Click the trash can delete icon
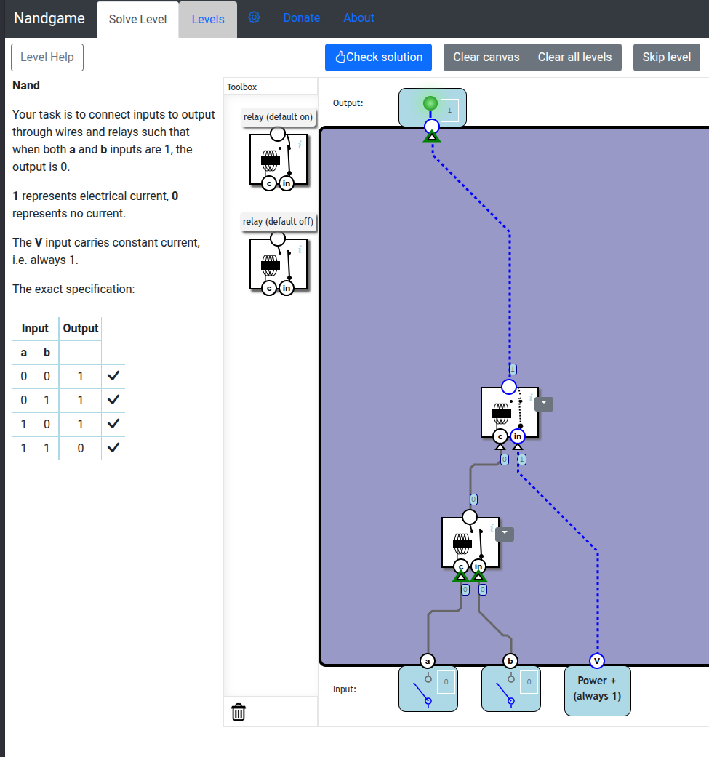Viewport: 709px width, 757px height. (x=239, y=712)
